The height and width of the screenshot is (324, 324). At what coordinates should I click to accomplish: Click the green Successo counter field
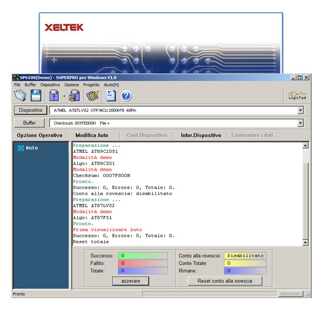click(143, 255)
